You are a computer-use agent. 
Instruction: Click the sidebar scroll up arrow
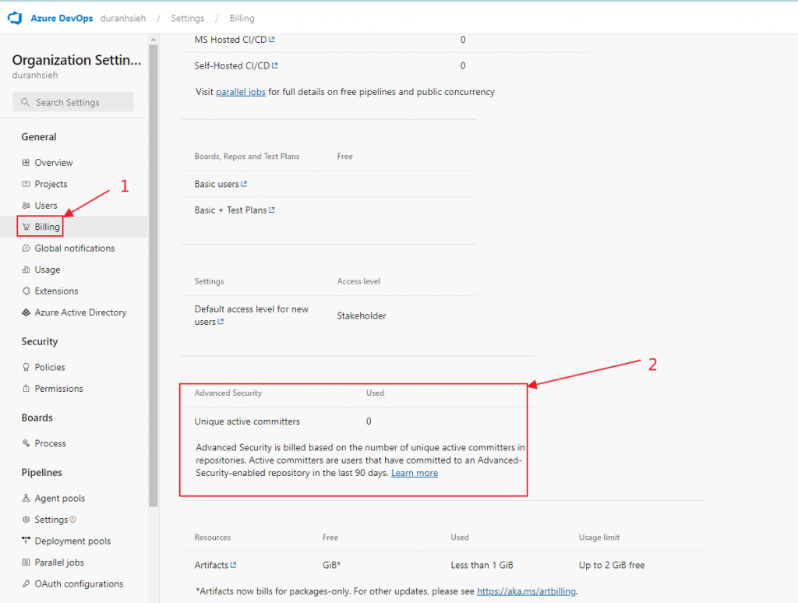(154, 39)
